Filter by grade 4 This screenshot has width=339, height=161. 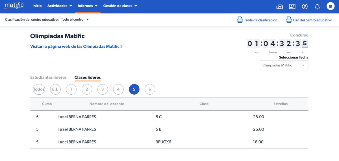(x=118, y=89)
